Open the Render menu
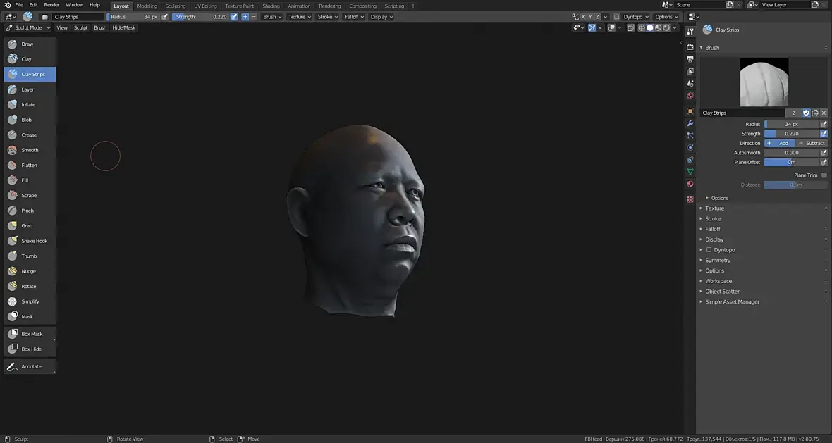 click(51, 5)
